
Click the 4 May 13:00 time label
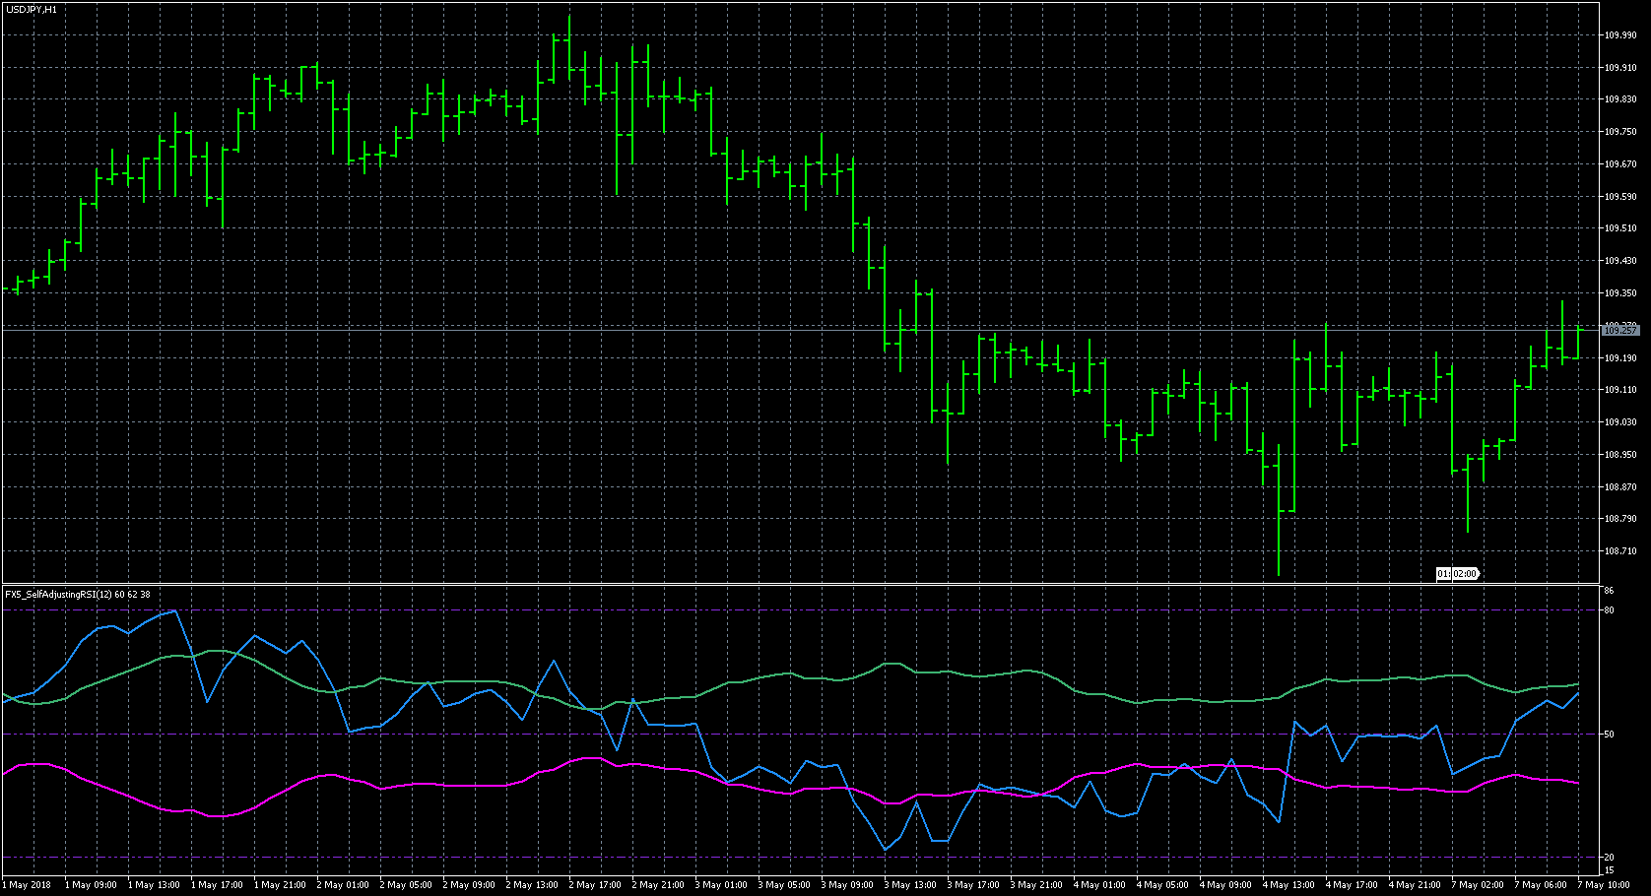(1290, 885)
